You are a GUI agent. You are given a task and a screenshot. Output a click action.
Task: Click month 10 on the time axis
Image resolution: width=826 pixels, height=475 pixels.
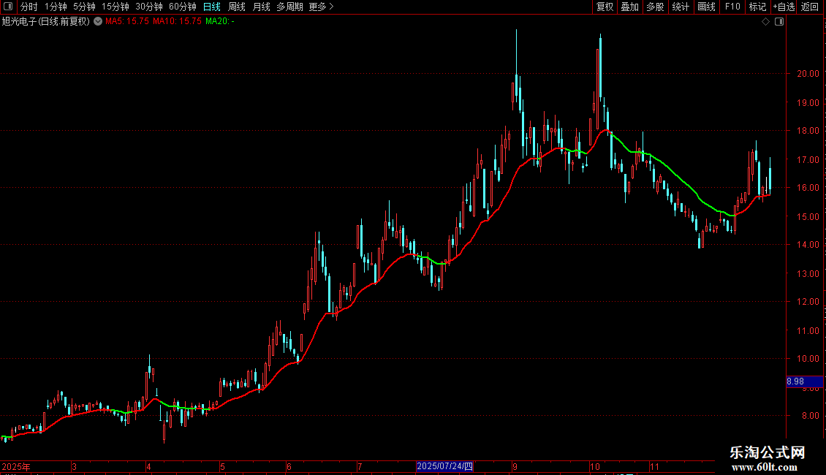[x=595, y=466]
